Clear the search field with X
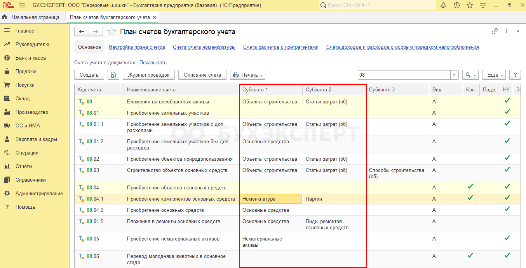Viewport: 526px width, 268px height. click(x=455, y=75)
